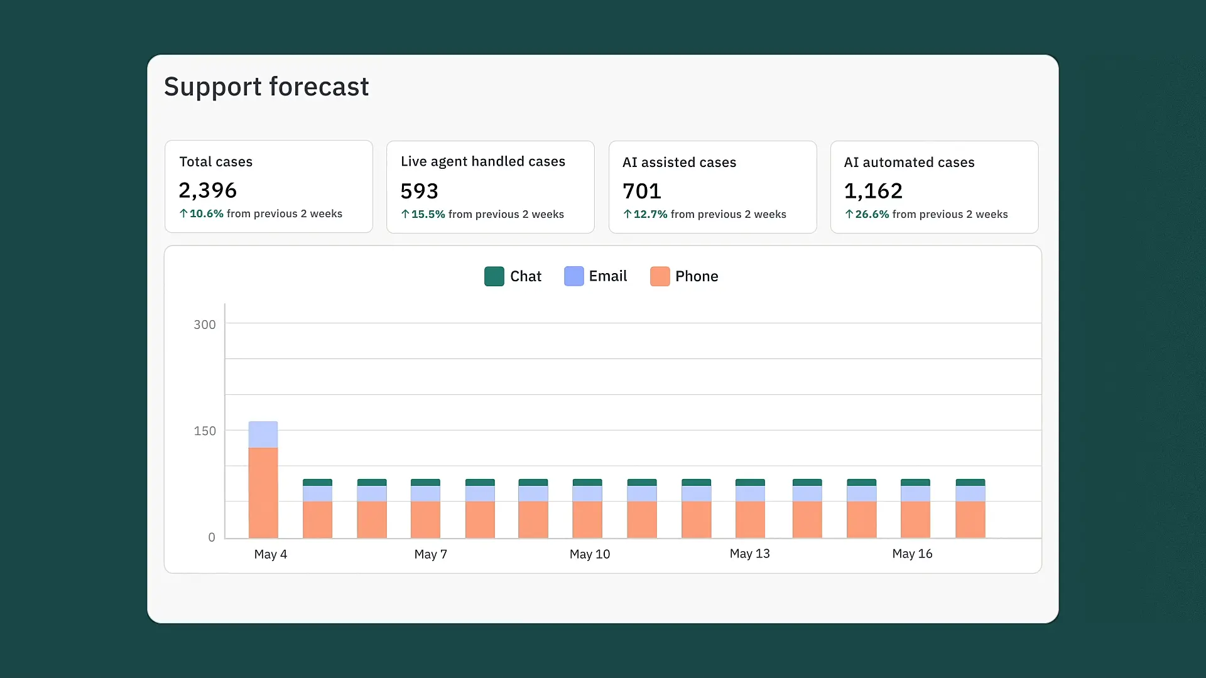Click the Email legend color swatch
Image resolution: width=1206 pixels, height=678 pixels.
[x=573, y=276]
